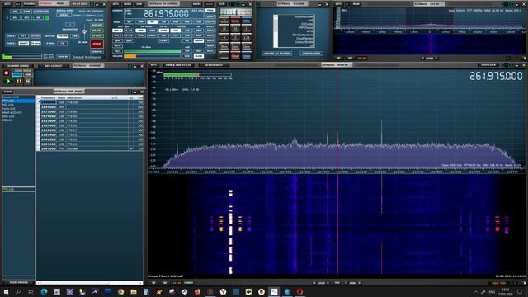Click zoom right arrow in Aux SP window
The width and height of the screenshot is (528, 297).
coord(436,58)
